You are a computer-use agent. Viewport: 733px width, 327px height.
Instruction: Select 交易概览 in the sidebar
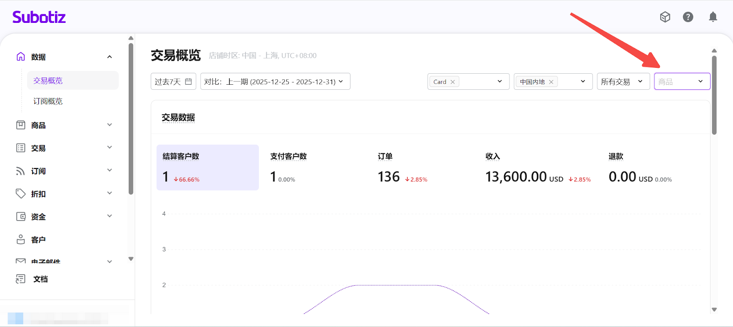pos(48,81)
